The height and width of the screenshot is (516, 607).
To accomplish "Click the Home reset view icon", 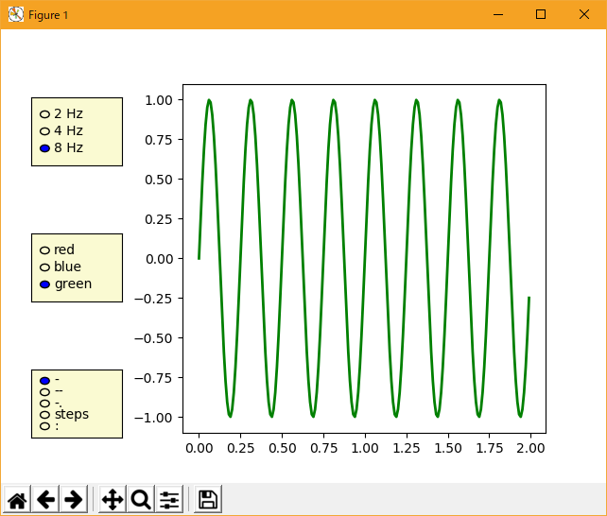I will 17,500.
